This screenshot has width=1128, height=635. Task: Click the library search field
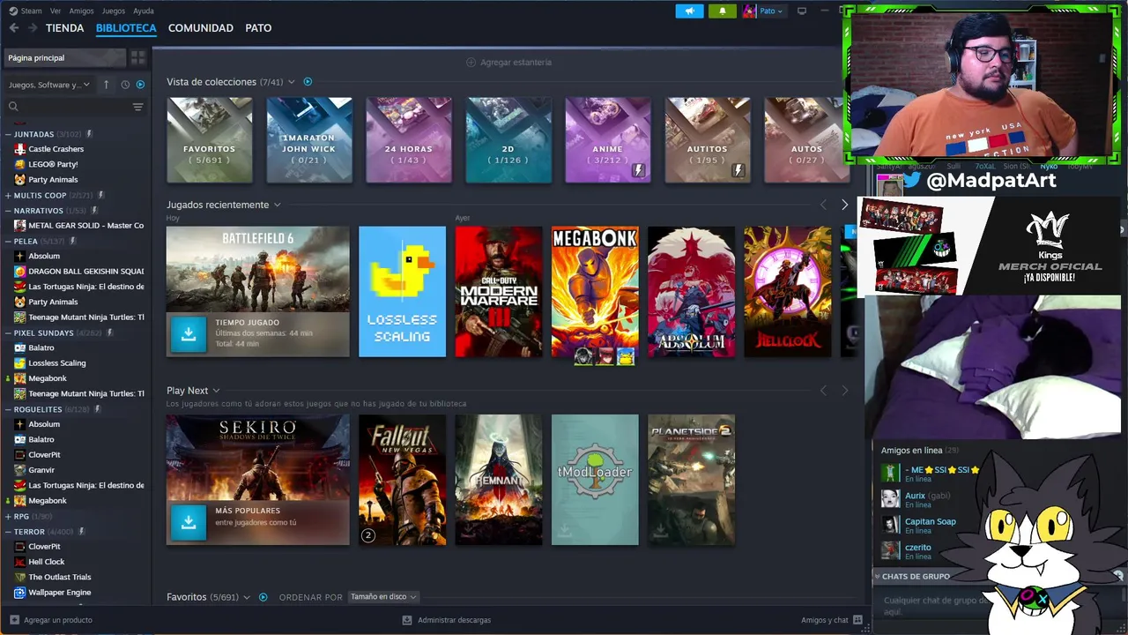tap(67, 107)
